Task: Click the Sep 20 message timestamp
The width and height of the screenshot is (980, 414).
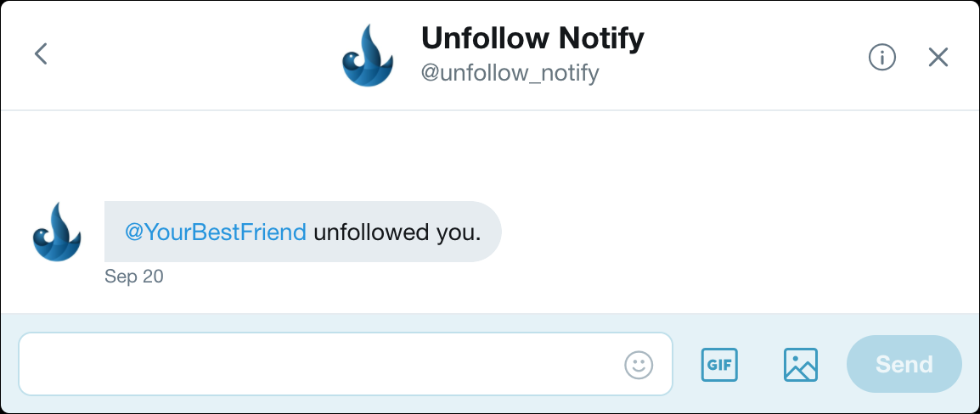Action: click(x=133, y=277)
